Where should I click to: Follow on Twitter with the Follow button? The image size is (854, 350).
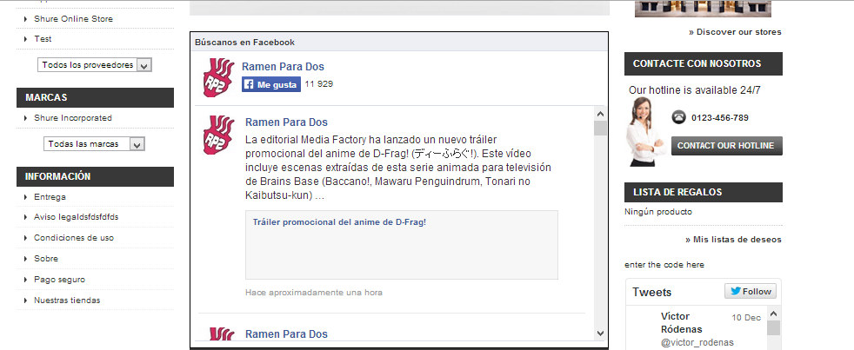[x=750, y=291]
